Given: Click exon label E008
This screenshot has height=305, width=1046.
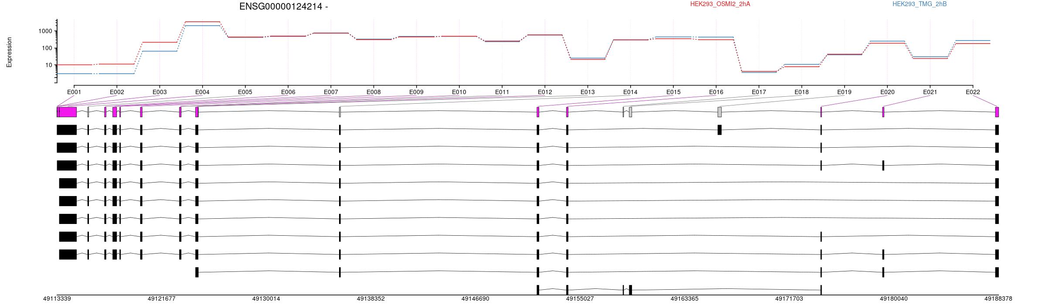Looking at the screenshot, I should [374, 92].
